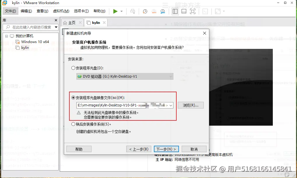Click the 下一步(N) > button
The image size is (297, 178).
(166, 149)
